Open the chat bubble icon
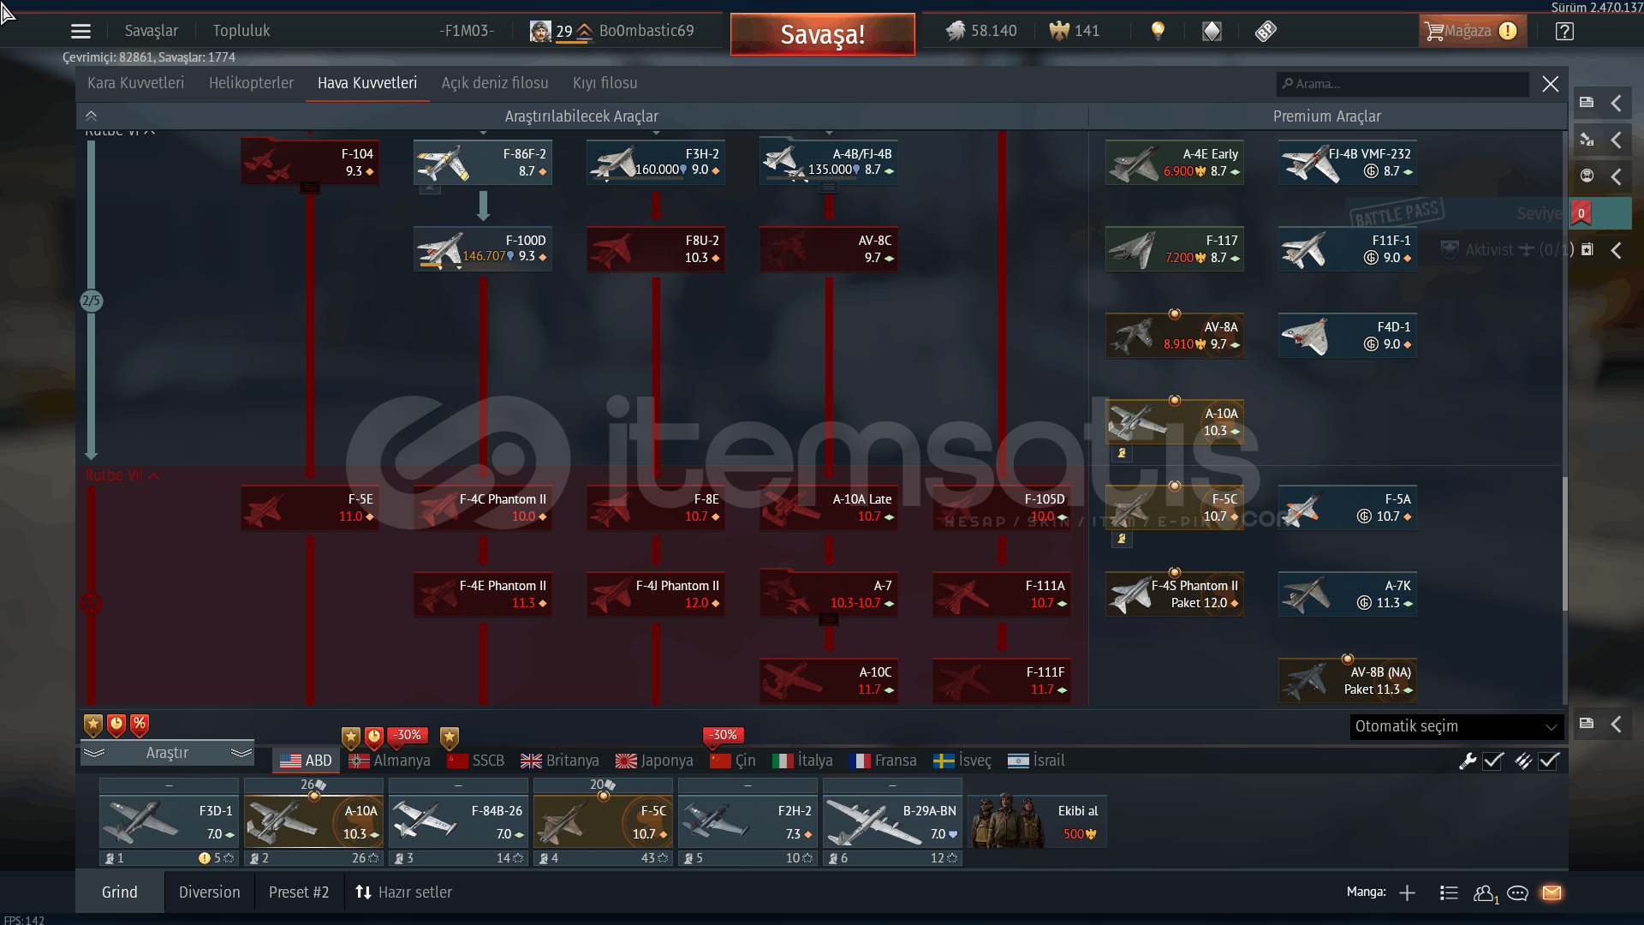1644x925 pixels. pyautogui.click(x=1517, y=893)
